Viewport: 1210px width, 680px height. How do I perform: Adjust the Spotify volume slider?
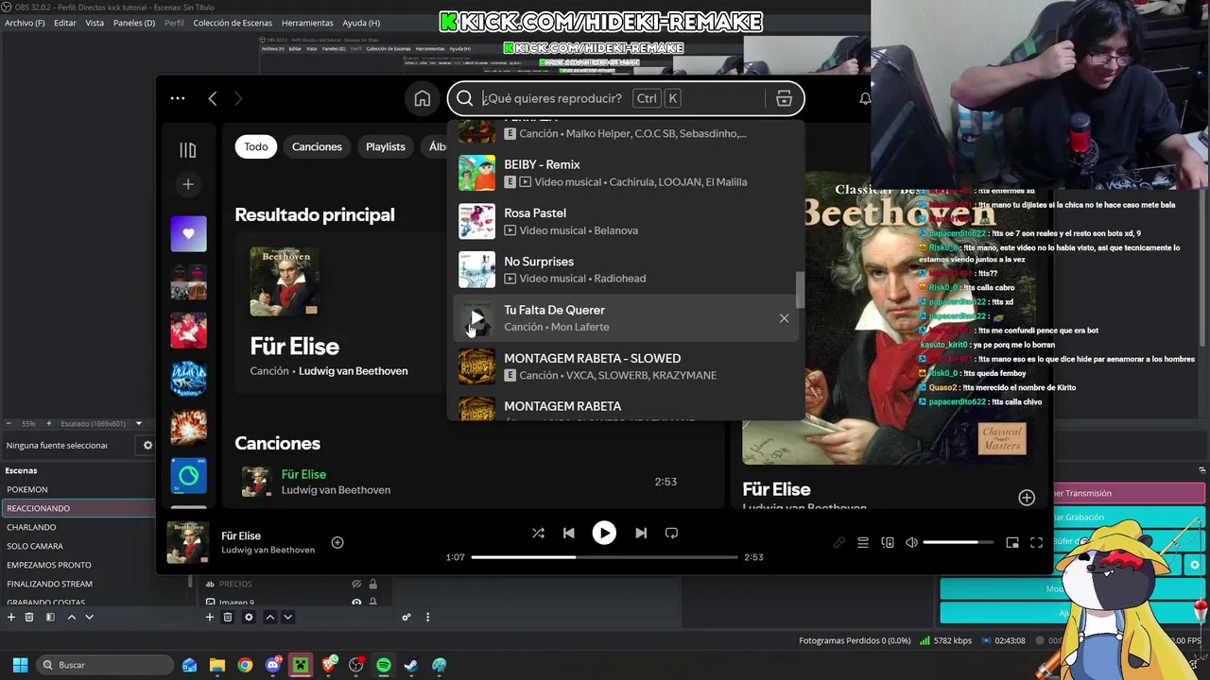click(x=958, y=543)
